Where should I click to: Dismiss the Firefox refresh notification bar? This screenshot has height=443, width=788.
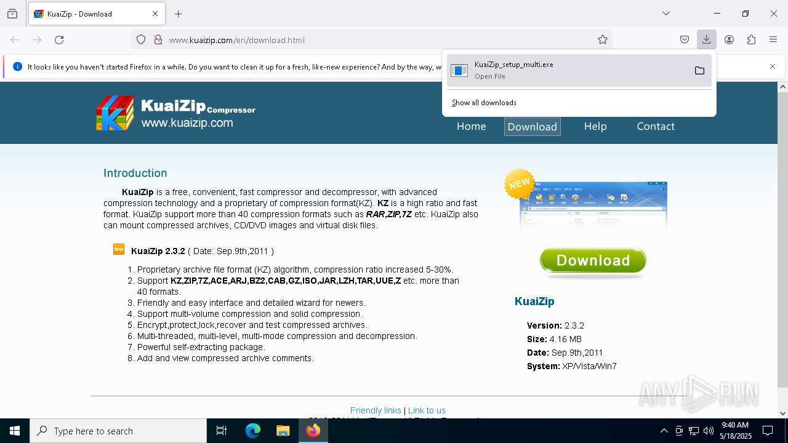(x=773, y=66)
